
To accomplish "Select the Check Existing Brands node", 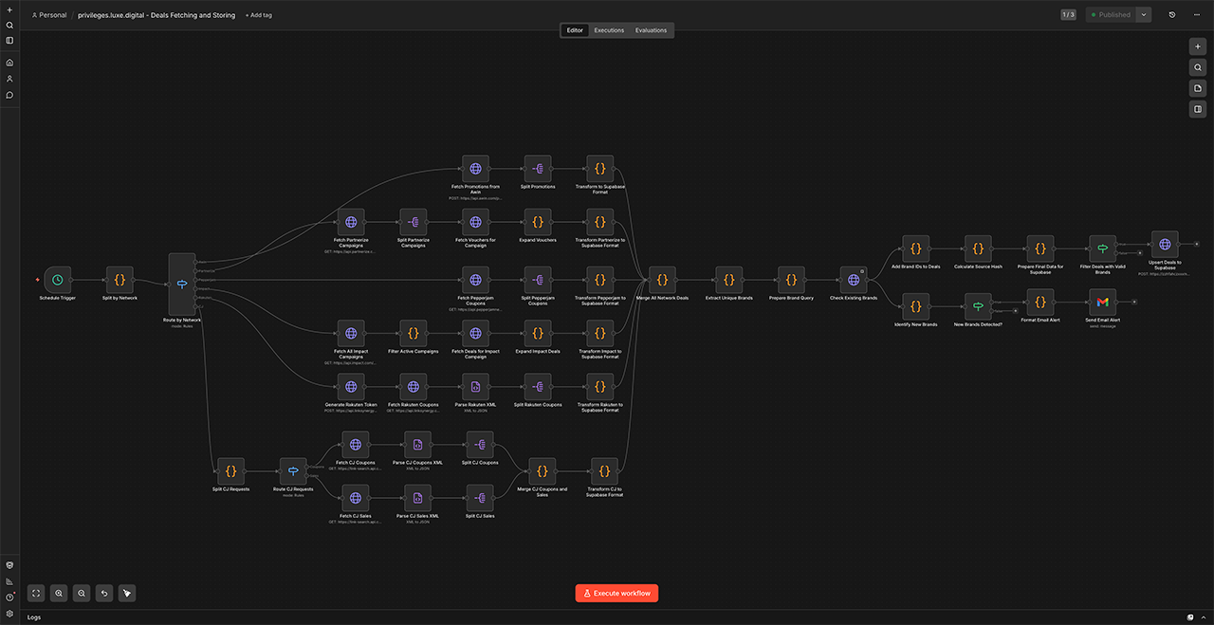I will pos(854,280).
